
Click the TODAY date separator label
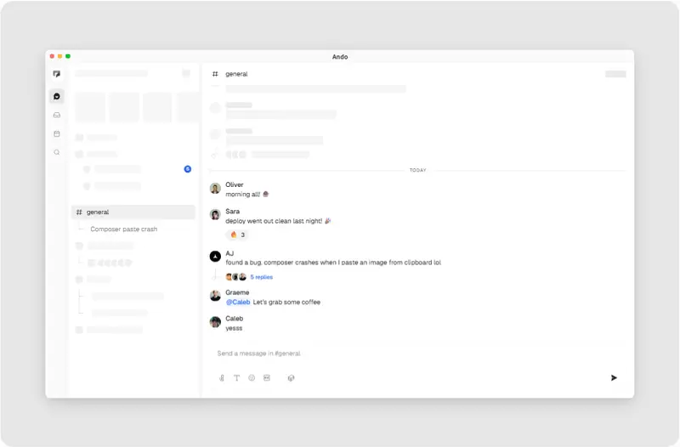(x=418, y=171)
